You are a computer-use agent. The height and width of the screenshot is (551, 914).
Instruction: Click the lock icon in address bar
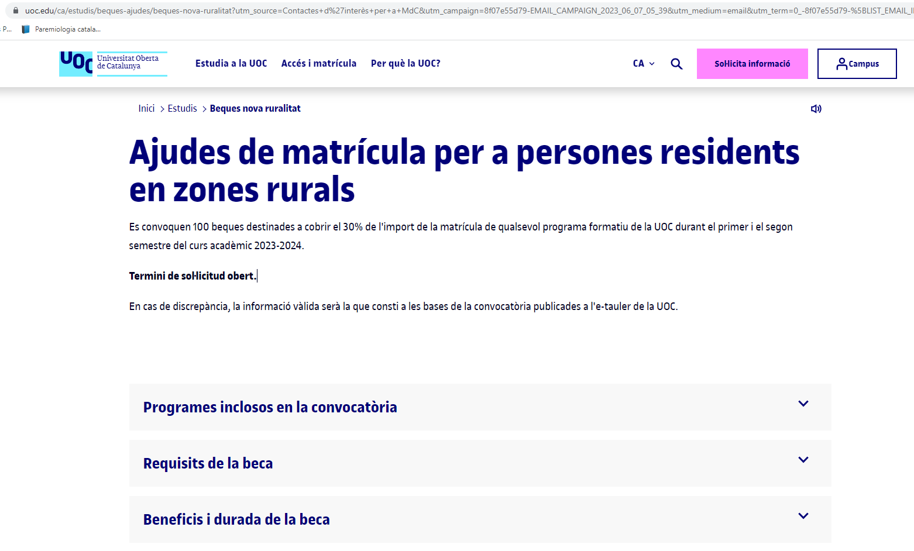[x=16, y=11]
